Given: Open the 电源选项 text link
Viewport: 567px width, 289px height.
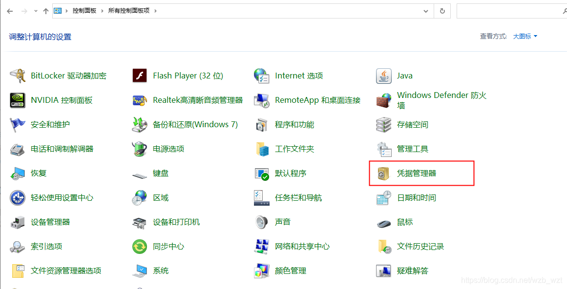Looking at the screenshot, I should (x=168, y=149).
